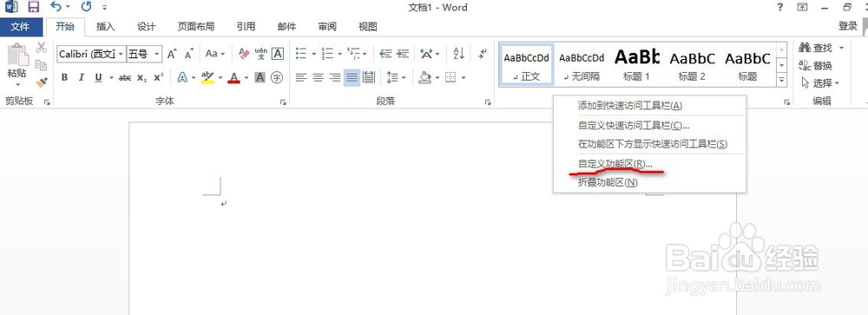The image size is (868, 315).
Task: Click the Strikethrough (abc) icon
Action: [125, 77]
